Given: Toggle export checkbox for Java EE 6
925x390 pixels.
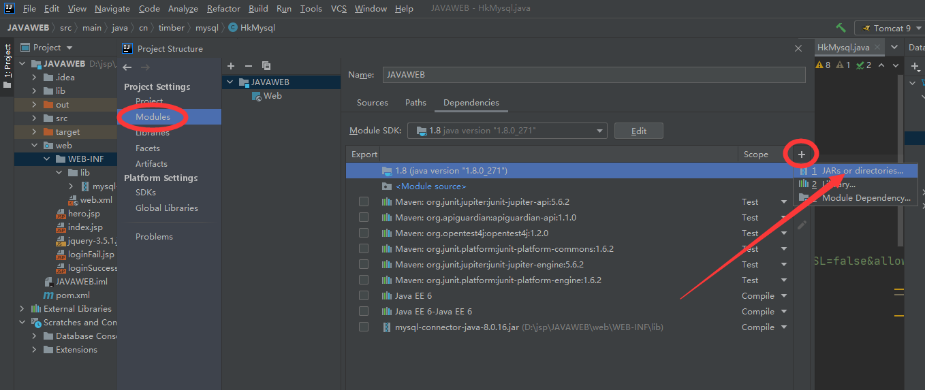Looking at the screenshot, I should [x=364, y=295].
